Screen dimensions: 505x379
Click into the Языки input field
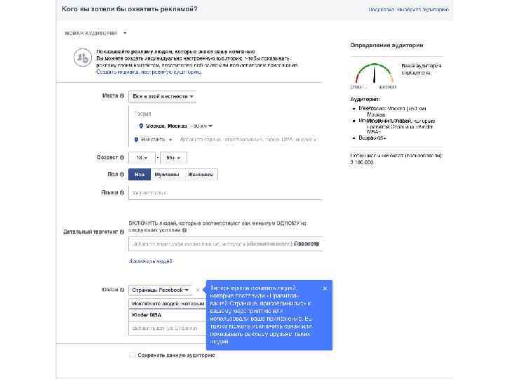(225, 193)
